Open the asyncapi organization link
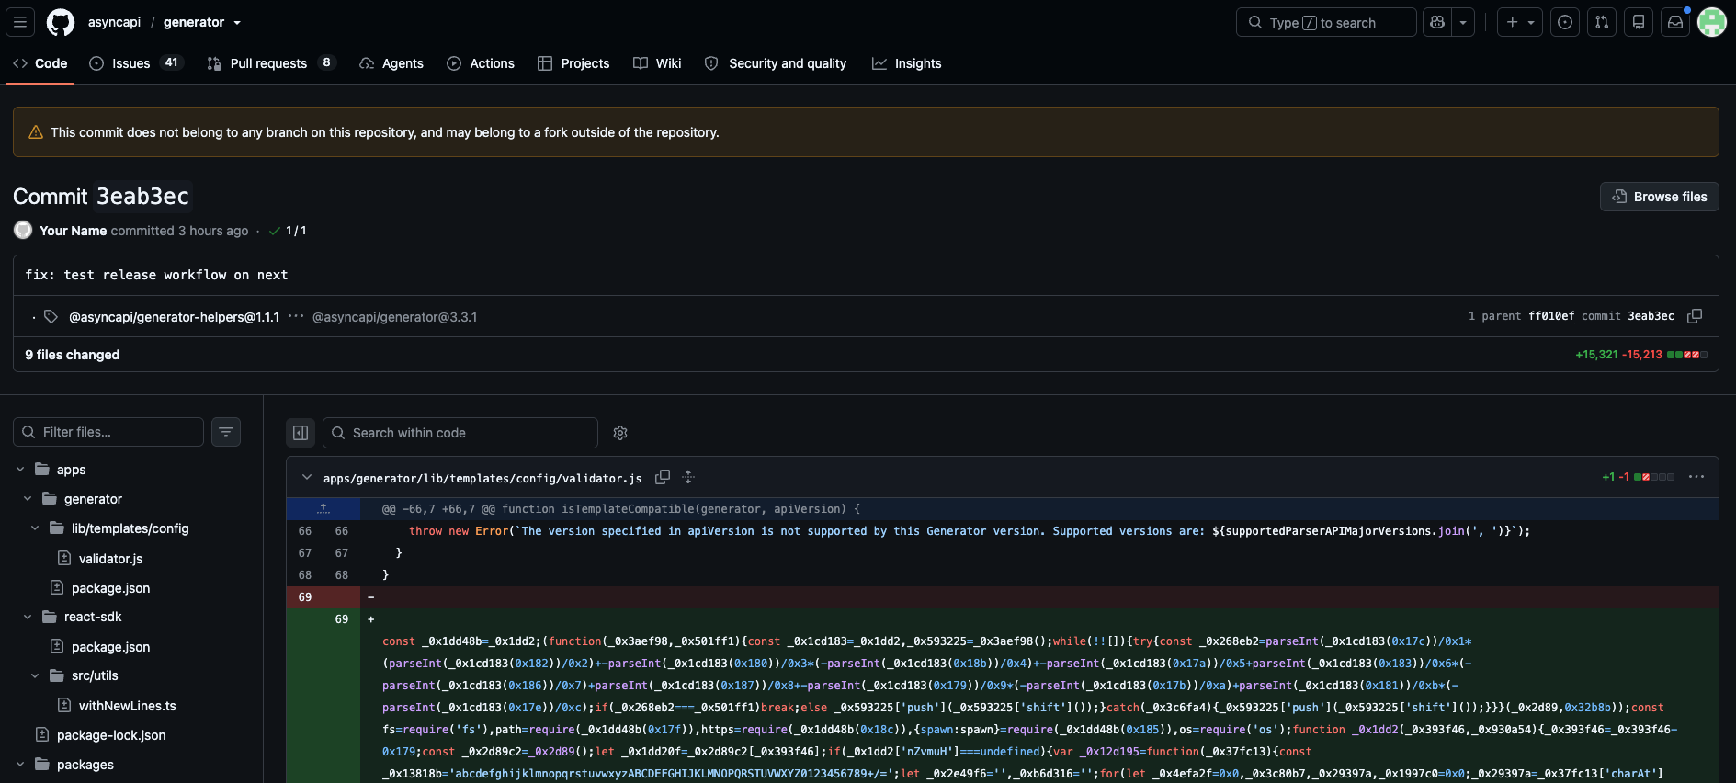The height and width of the screenshot is (783, 1736). [115, 22]
